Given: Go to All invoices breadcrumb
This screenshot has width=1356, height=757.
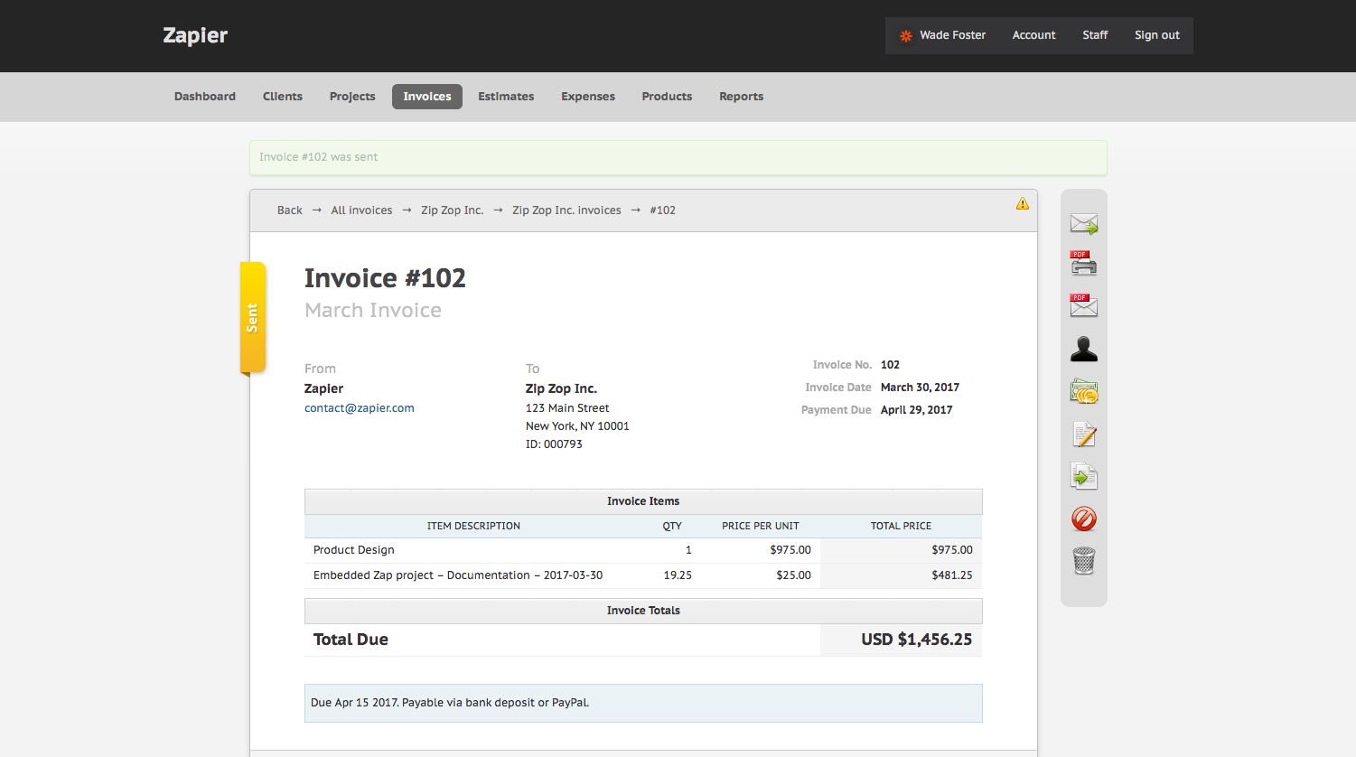Looking at the screenshot, I should click(361, 210).
